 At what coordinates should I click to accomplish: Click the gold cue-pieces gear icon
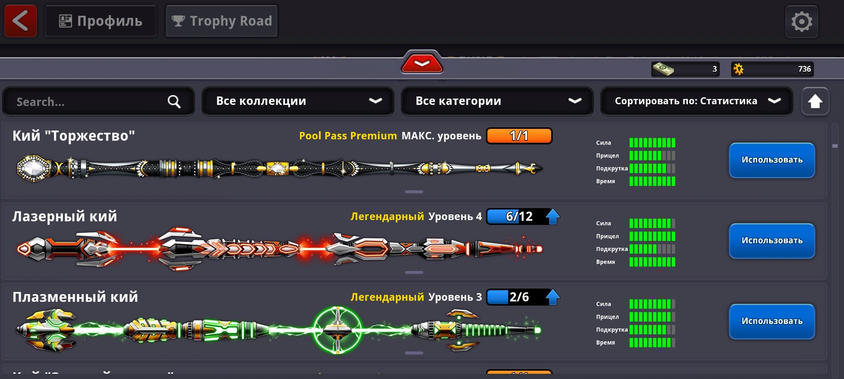(x=738, y=69)
